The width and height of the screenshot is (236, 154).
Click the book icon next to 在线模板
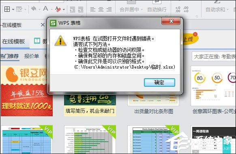pyautogui.click(x=37, y=41)
